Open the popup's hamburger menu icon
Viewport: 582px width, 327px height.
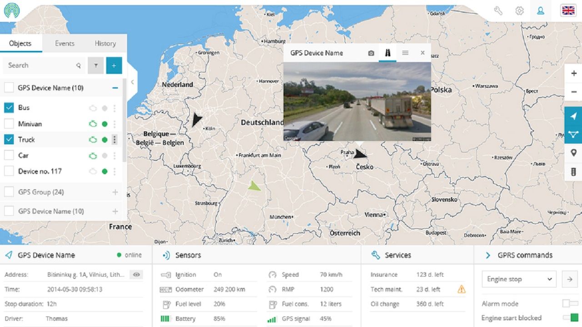tap(405, 53)
